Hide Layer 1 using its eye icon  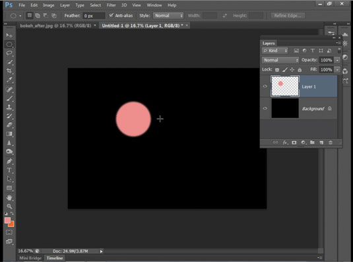coord(265,86)
